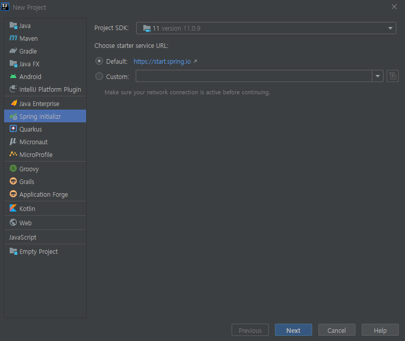Open the Project SDK dropdown

pos(266,28)
